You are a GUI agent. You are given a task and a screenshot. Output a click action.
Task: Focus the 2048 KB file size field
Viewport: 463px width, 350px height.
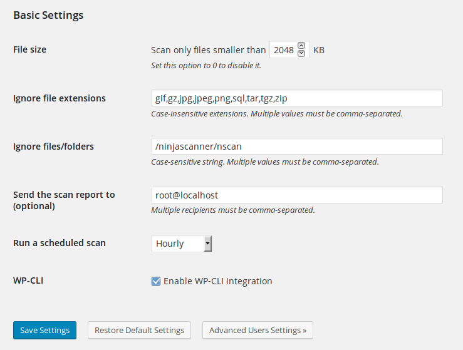tap(283, 50)
